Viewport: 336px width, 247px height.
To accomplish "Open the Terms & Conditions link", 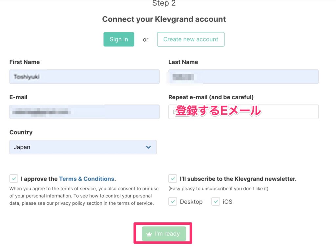I will click(87, 179).
